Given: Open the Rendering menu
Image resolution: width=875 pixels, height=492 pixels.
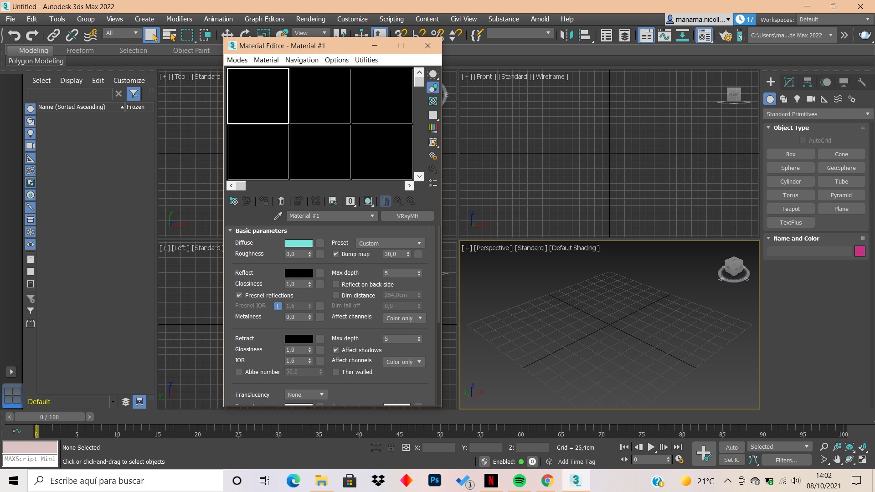Looking at the screenshot, I should tap(310, 19).
